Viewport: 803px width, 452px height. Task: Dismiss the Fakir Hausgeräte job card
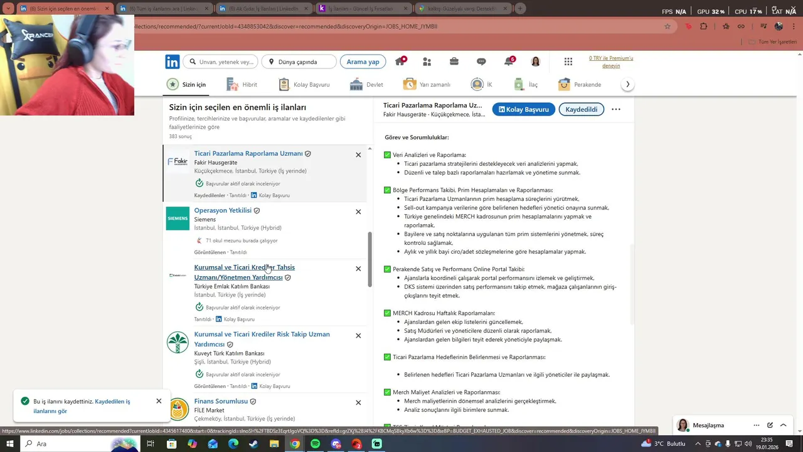point(358,154)
